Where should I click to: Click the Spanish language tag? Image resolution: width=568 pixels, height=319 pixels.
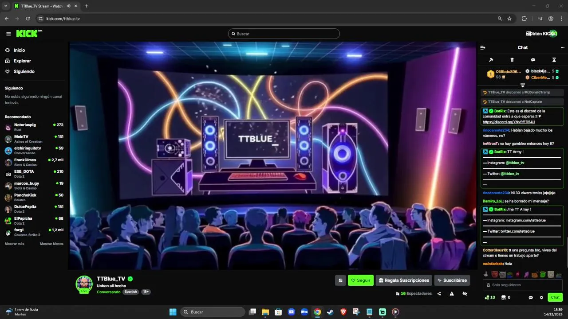[130, 292]
